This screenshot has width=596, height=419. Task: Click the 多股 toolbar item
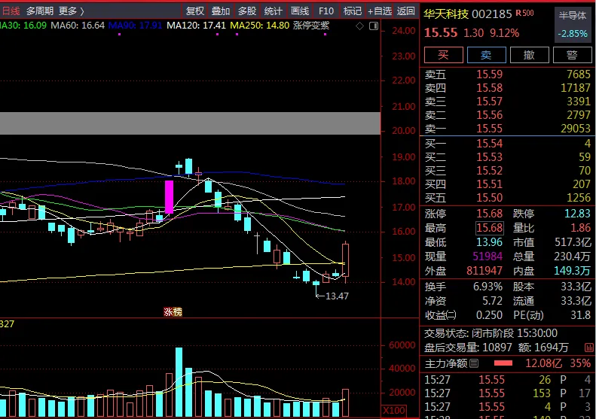[x=247, y=11]
